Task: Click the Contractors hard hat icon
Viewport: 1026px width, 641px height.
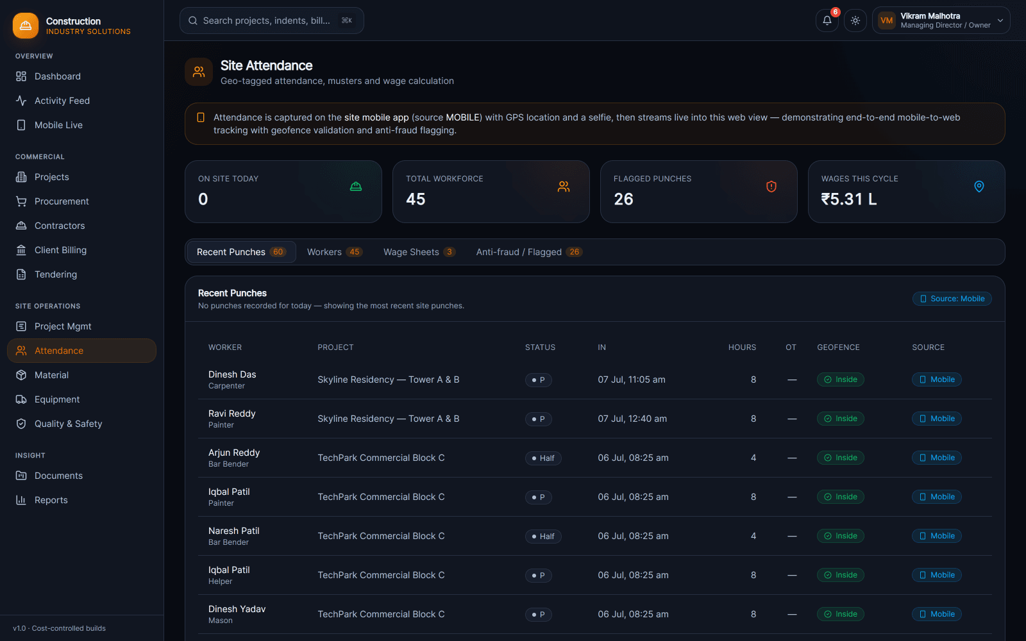Action: pyautogui.click(x=21, y=226)
